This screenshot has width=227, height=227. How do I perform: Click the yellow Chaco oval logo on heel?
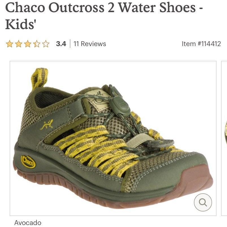(28, 162)
